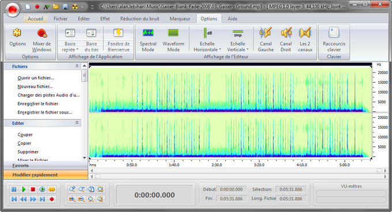Open Mixer de Windows
The width and height of the screenshot is (392, 212).
pyautogui.click(x=42, y=40)
